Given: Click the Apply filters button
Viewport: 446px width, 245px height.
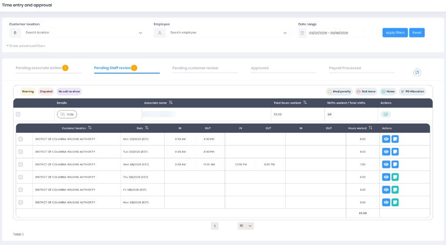Looking at the screenshot, I should click(x=395, y=33).
